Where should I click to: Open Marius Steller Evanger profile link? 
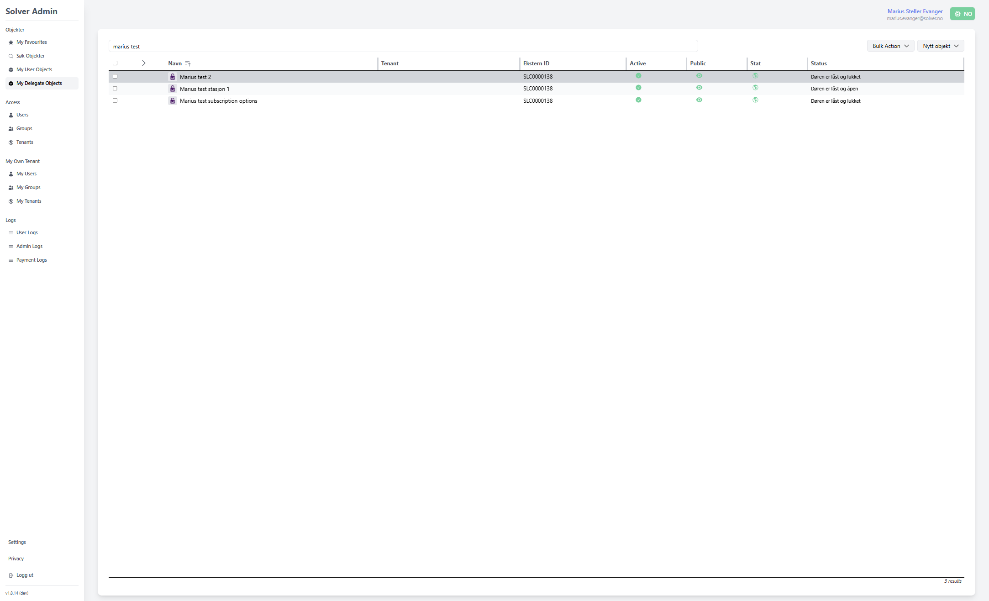915,11
